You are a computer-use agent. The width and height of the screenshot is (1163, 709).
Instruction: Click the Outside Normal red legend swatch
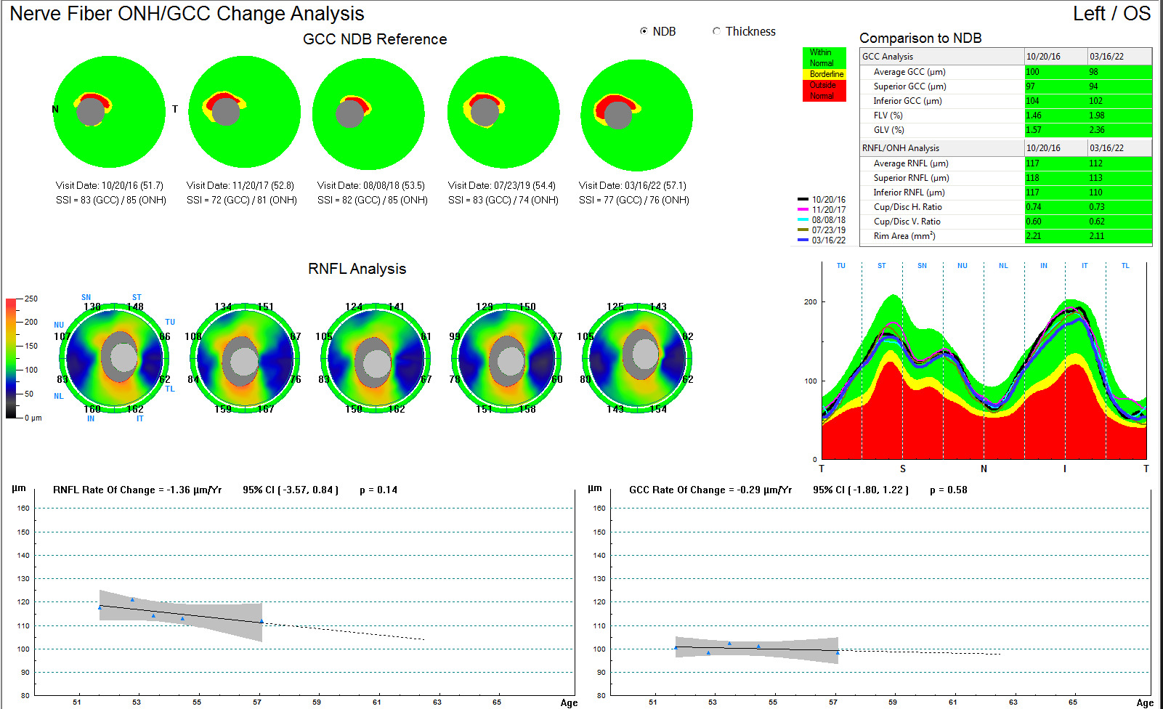(x=824, y=90)
